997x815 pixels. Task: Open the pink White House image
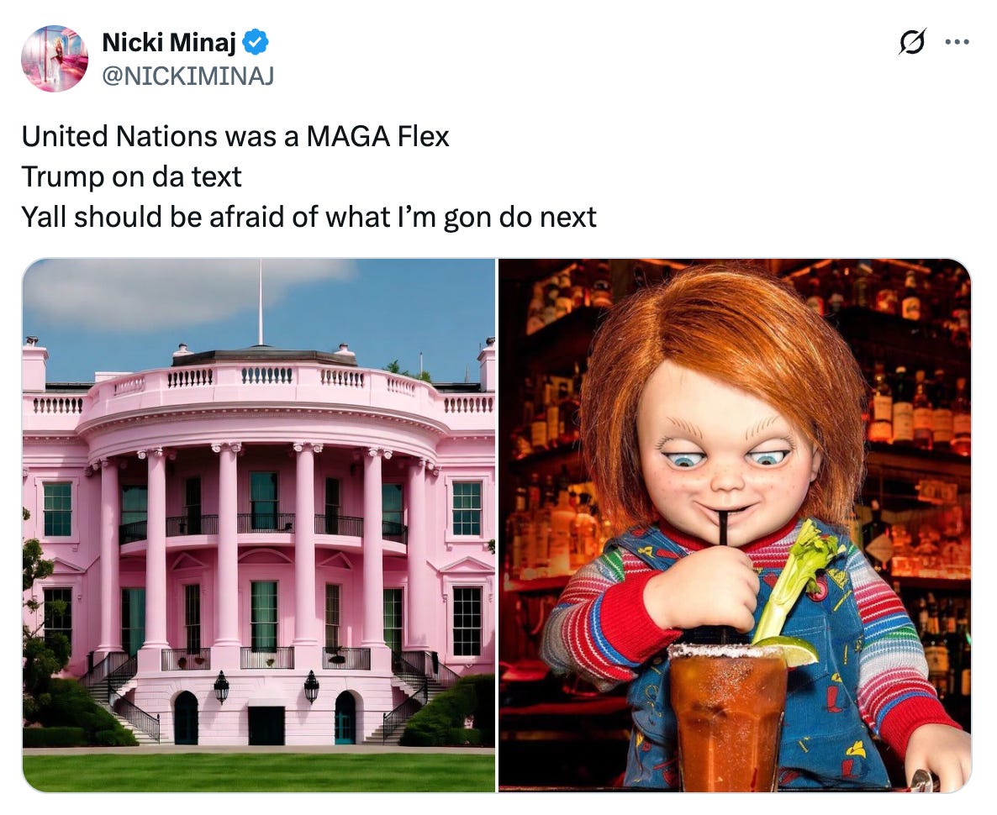point(259,525)
